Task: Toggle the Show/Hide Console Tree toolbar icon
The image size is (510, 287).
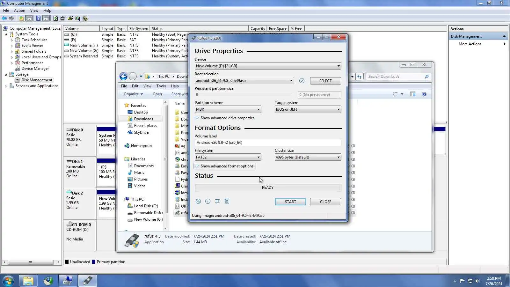Action: [x=29, y=18]
